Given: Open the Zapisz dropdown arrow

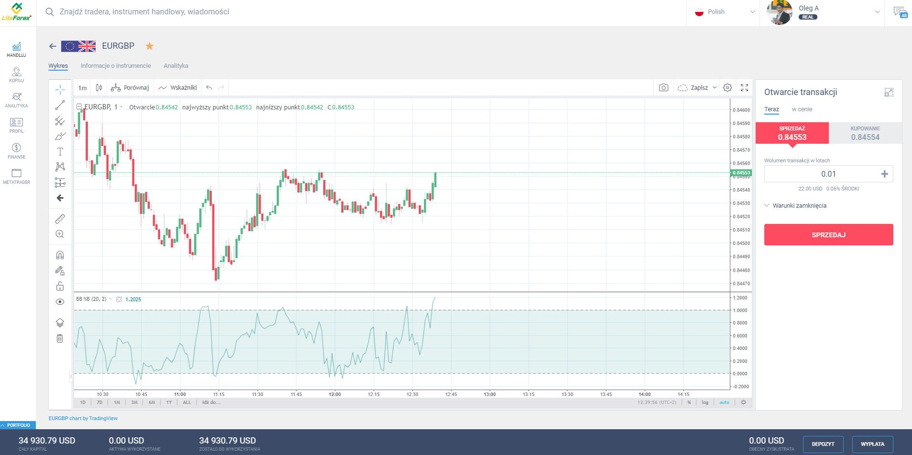Looking at the screenshot, I should pyautogui.click(x=714, y=87).
